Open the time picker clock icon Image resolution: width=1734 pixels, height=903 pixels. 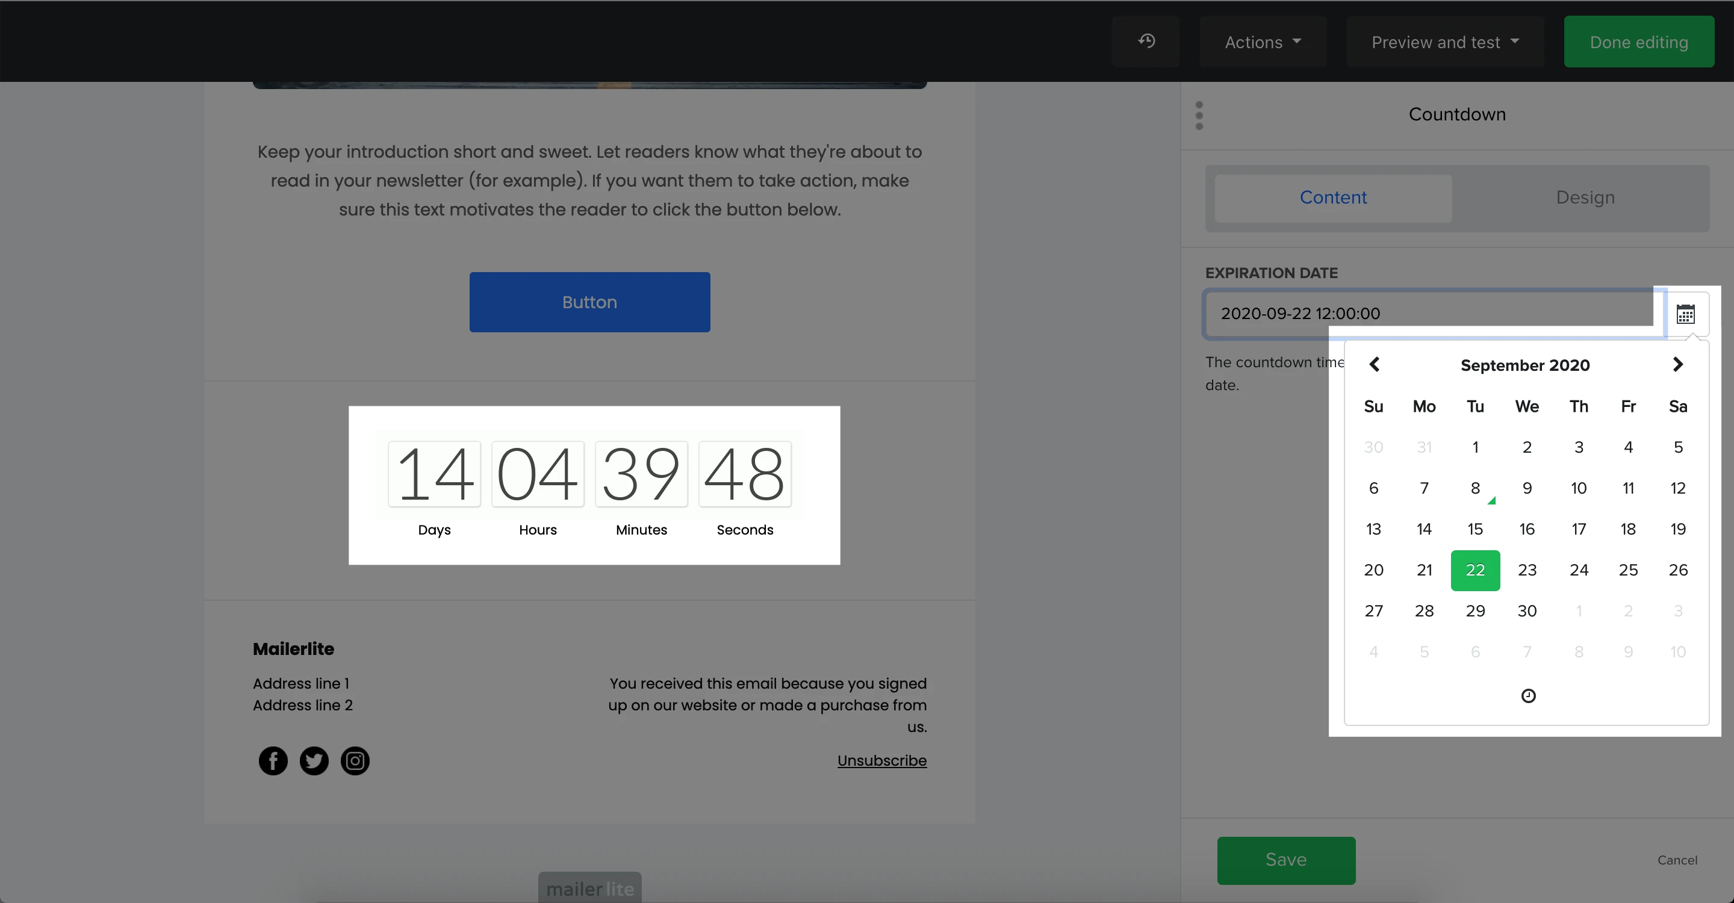click(1528, 696)
